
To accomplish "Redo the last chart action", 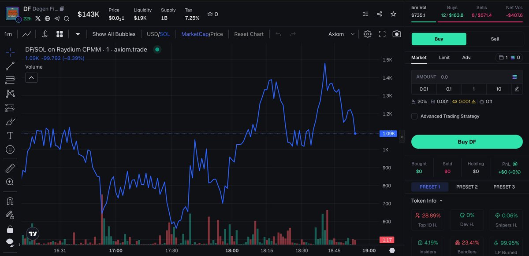I will pyautogui.click(x=293, y=34).
